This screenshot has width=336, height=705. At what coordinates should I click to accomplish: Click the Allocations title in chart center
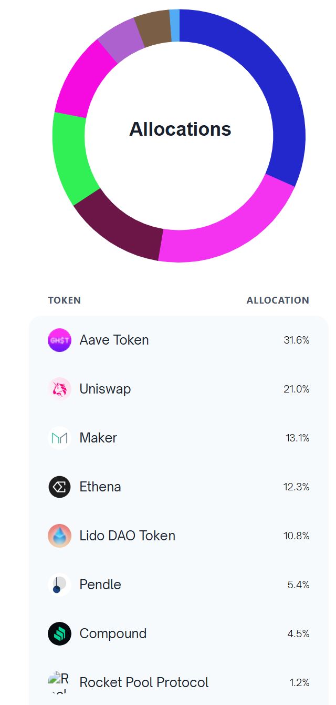(x=180, y=129)
